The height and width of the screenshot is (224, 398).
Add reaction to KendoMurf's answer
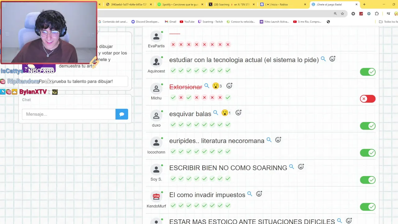tap(259, 194)
